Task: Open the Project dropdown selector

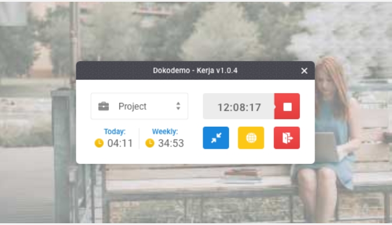Action: (x=139, y=106)
